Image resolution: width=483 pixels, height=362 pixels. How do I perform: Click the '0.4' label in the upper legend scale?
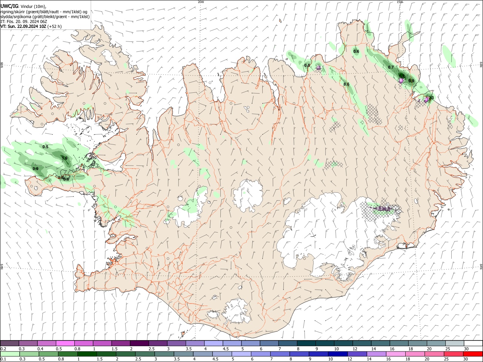[40, 349]
